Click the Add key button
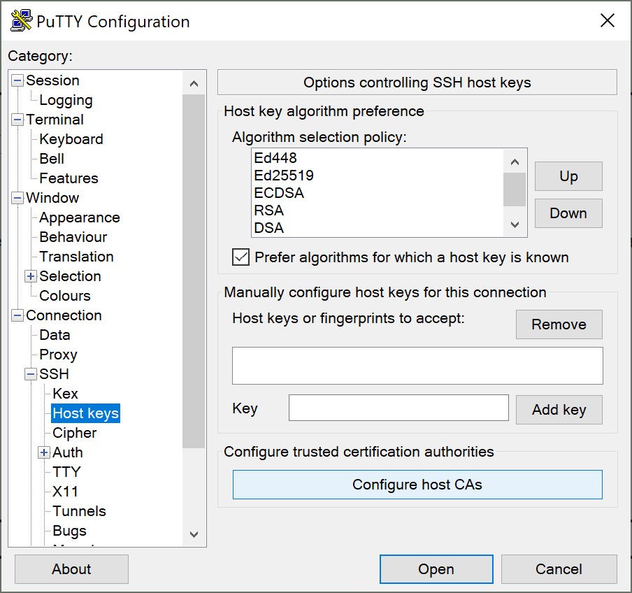The width and height of the screenshot is (632, 593). [559, 410]
